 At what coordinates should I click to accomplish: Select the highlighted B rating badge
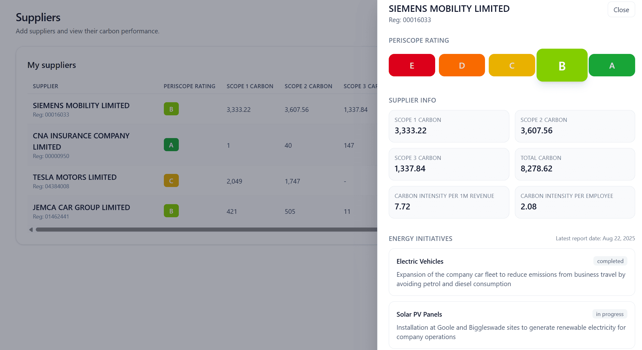coord(562,65)
